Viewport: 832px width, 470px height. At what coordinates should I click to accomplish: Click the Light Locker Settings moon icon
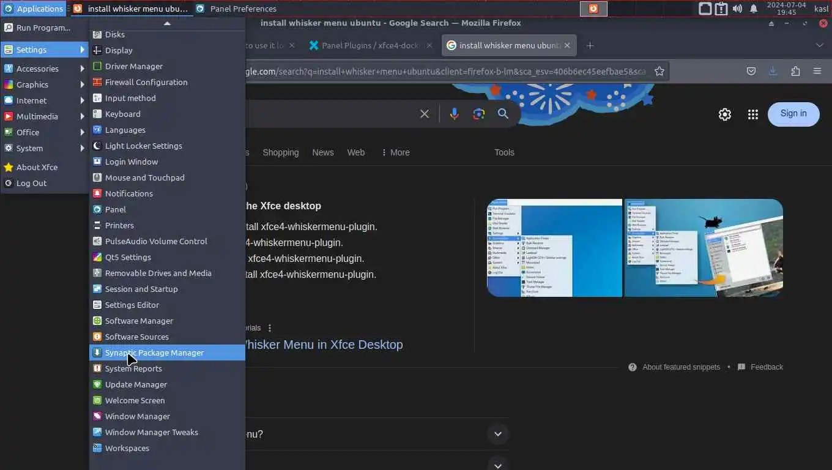(x=97, y=146)
